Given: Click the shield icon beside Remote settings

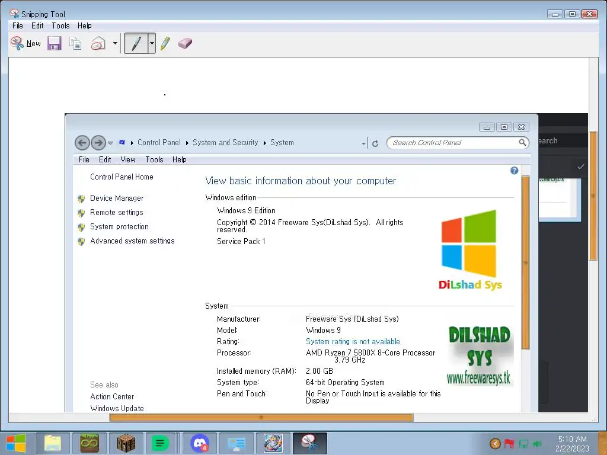Looking at the screenshot, I should click(x=81, y=213).
